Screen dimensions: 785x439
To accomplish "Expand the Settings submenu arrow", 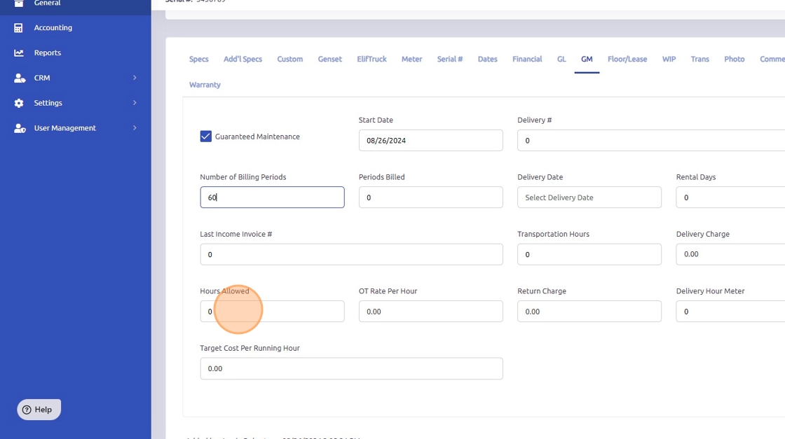I will coord(135,103).
